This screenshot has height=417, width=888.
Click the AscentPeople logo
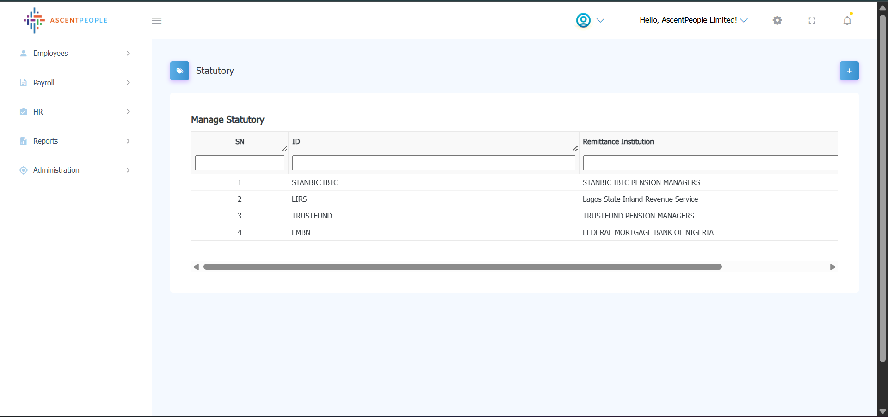pos(65,20)
